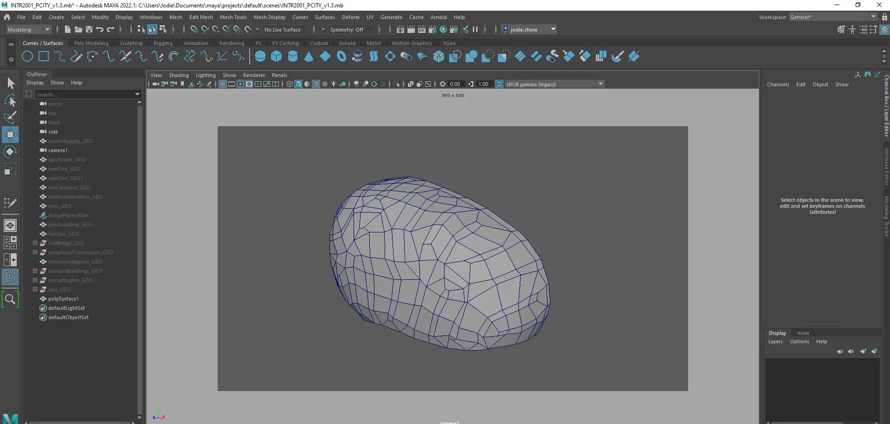Screen dimensions: 890x424
Task: Open Layers menu in Layer Editor
Action: click(x=775, y=341)
